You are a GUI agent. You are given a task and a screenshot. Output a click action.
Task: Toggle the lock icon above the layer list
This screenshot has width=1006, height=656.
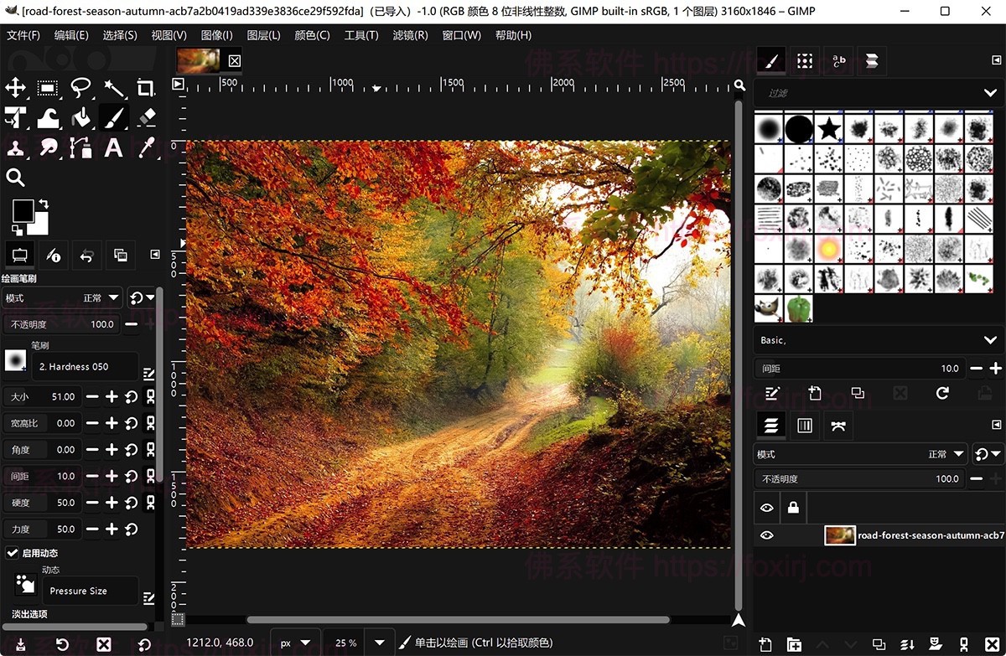pyautogui.click(x=793, y=508)
